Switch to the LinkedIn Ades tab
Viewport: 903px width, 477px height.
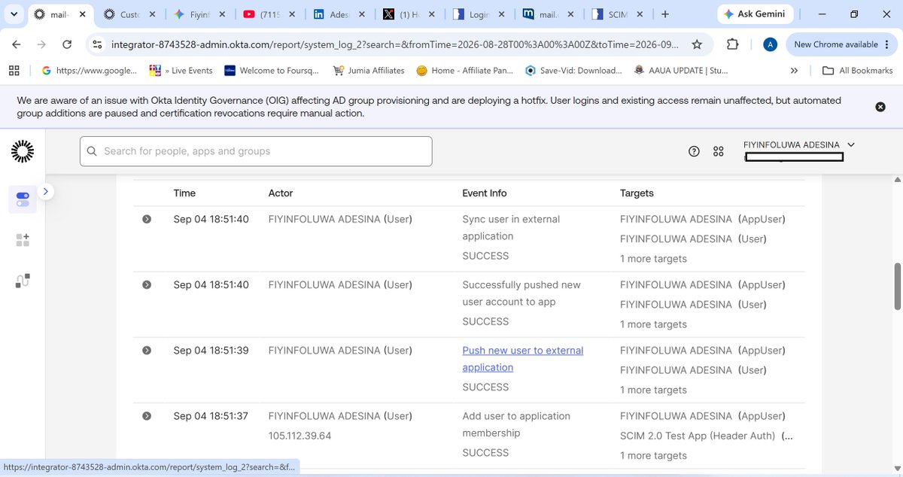point(338,14)
